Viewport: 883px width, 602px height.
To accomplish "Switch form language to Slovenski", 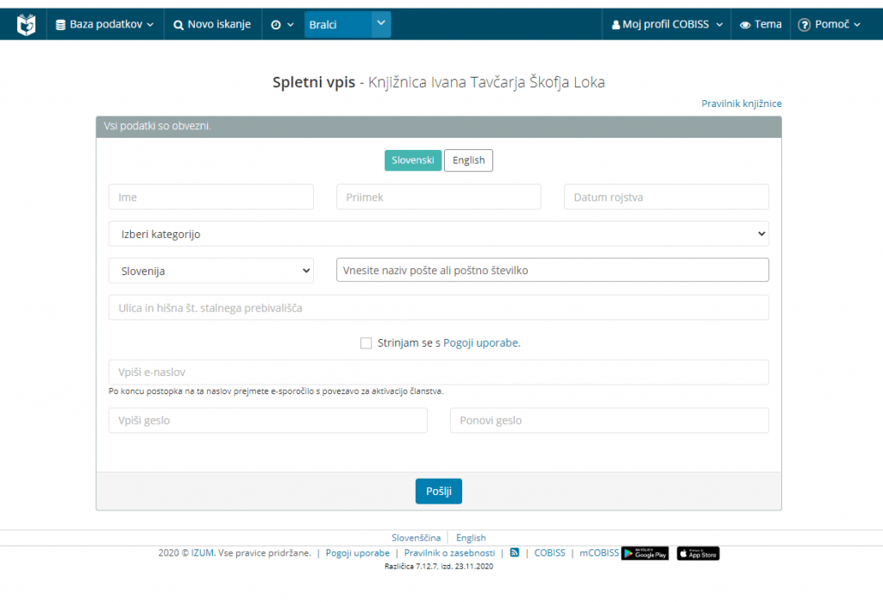I will click(413, 160).
